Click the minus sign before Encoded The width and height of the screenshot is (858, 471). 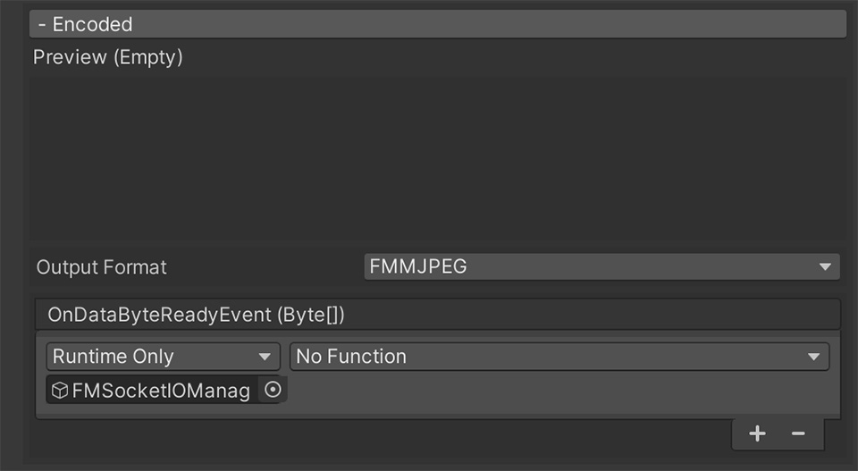pos(42,25)
